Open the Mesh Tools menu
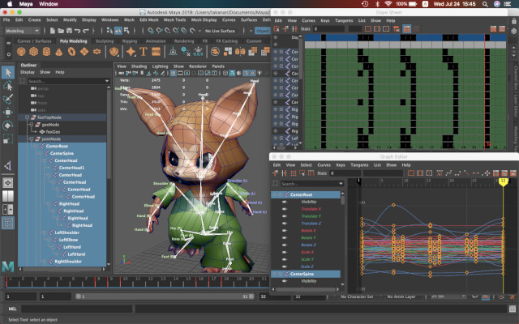The image size is (519, 324). click(174, 19)
